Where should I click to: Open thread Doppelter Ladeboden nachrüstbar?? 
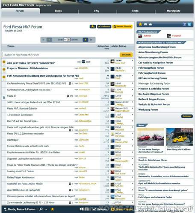25,158
